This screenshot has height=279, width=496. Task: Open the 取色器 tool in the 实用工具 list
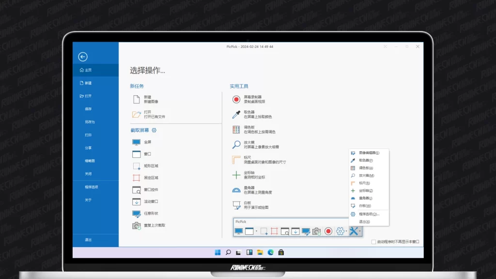tap(236, 114)
